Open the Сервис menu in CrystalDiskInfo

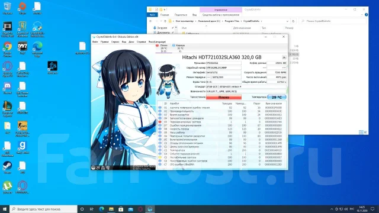(x=115, y=42)
